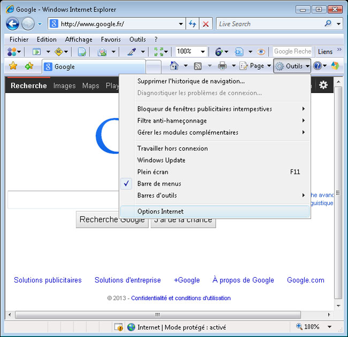Open a new blank tab
The height and width of the screenshot is (337, 348).
[x=154, y=67]
